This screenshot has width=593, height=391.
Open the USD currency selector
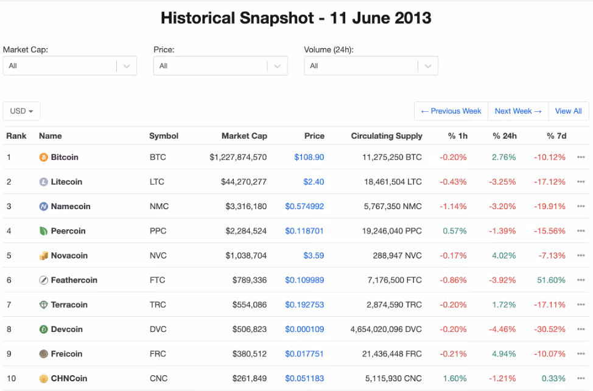point(21,111)
